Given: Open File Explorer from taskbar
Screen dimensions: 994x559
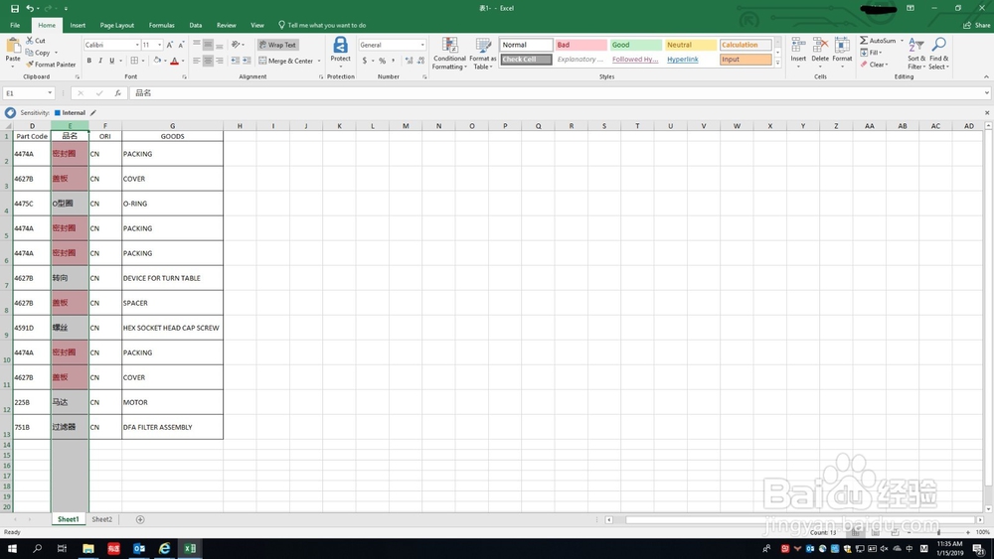Looking at the screenshot, I should [88, 548].
